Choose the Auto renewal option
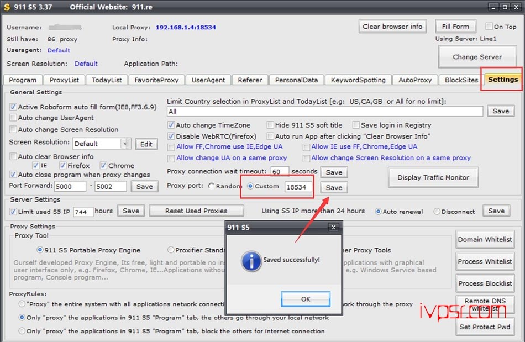This screenshot has width=525, height=342. (x=378, y=212)
